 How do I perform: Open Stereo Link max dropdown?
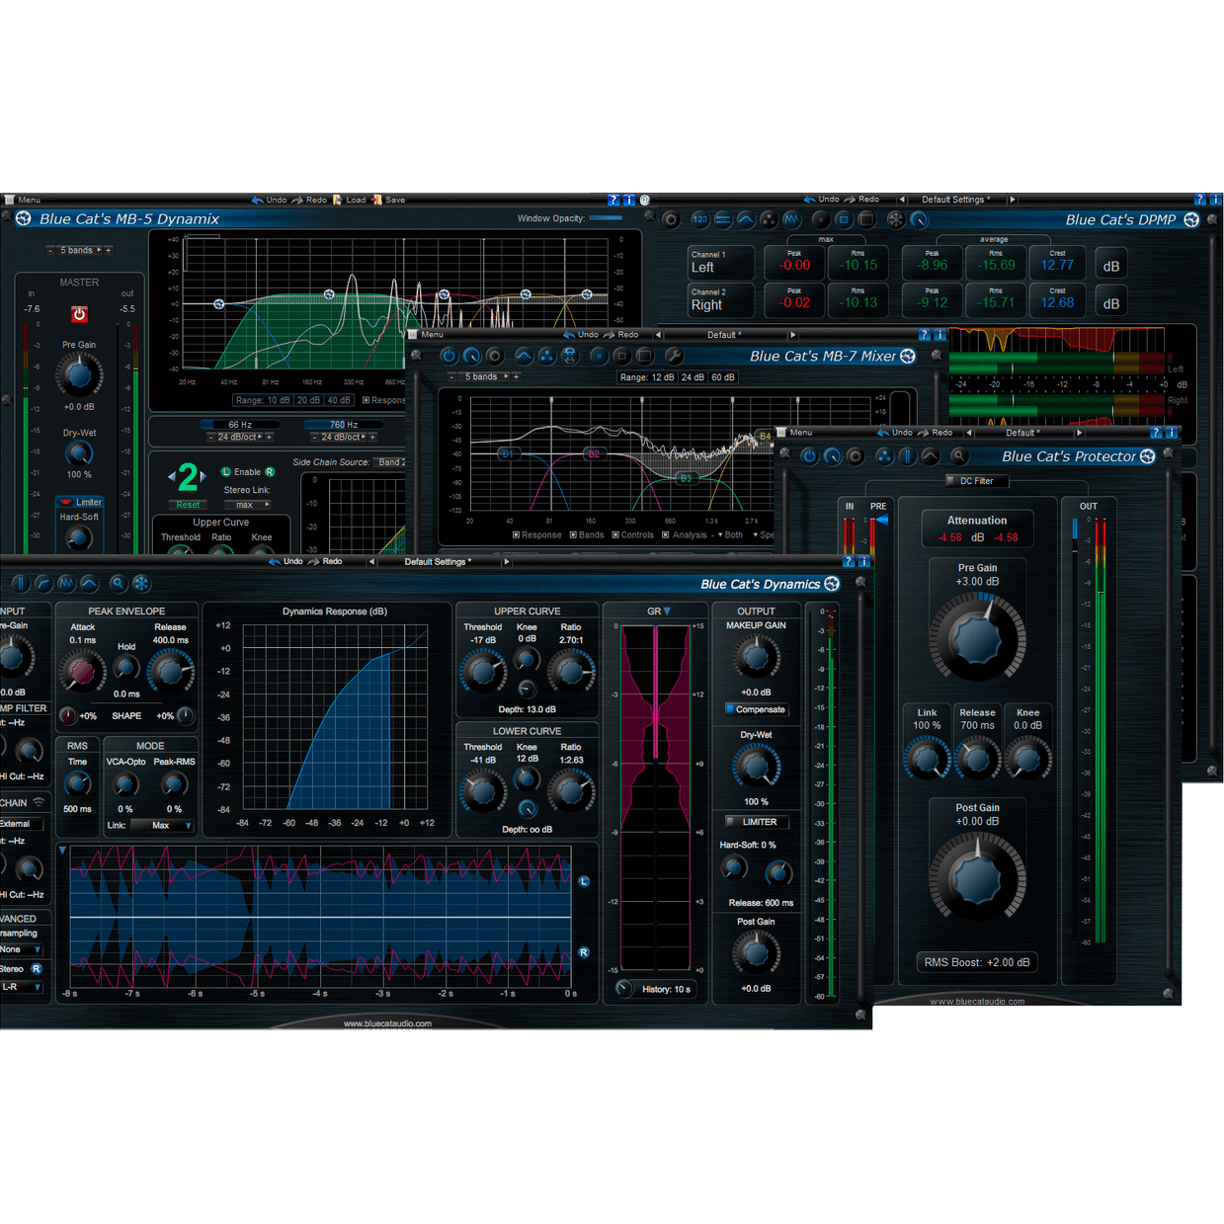(x=245, y=505)
